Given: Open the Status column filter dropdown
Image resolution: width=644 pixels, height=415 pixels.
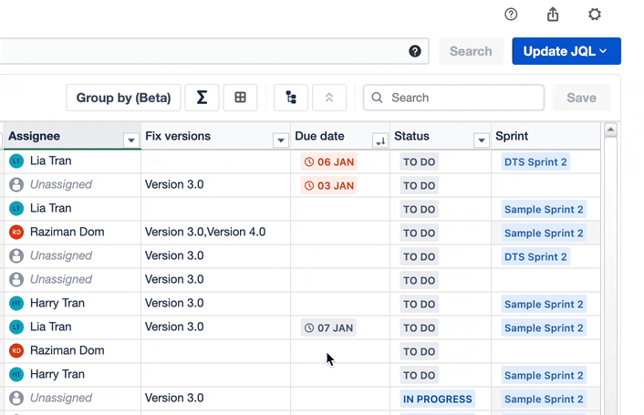Looking at the screenshot, I should coord(481,140).
